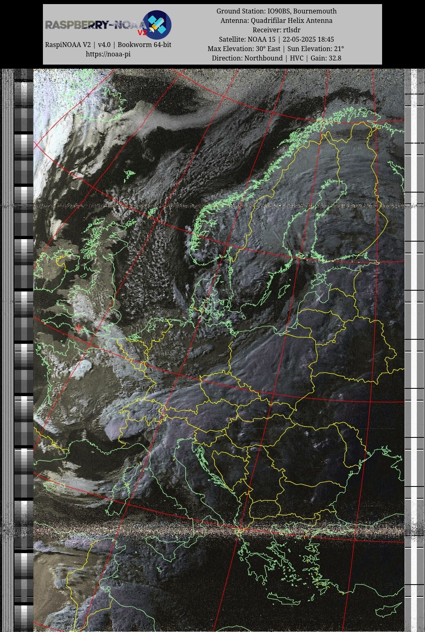
Task: Click 'Ground Station: IO90BS, Bournemouth' text
Action: tap(276, 11)
